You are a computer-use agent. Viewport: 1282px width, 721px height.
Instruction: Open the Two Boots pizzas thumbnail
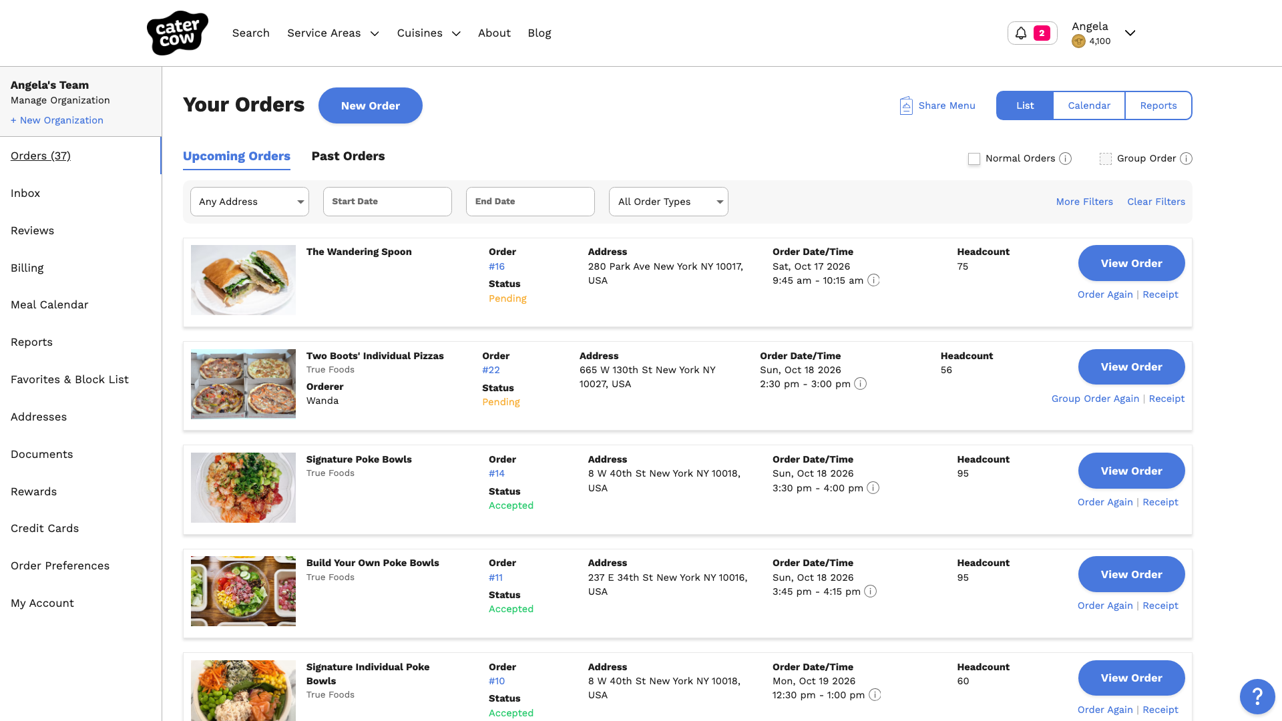click(243, 384)
